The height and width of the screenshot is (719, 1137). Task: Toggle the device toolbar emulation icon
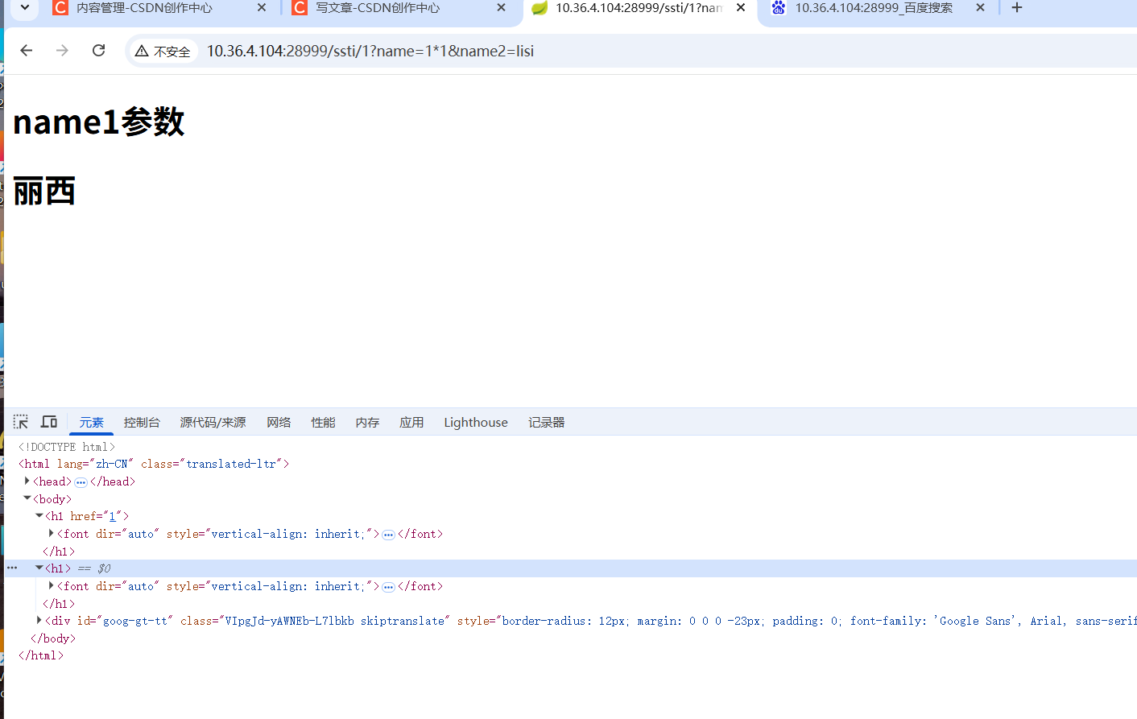(x=49, y=422)
